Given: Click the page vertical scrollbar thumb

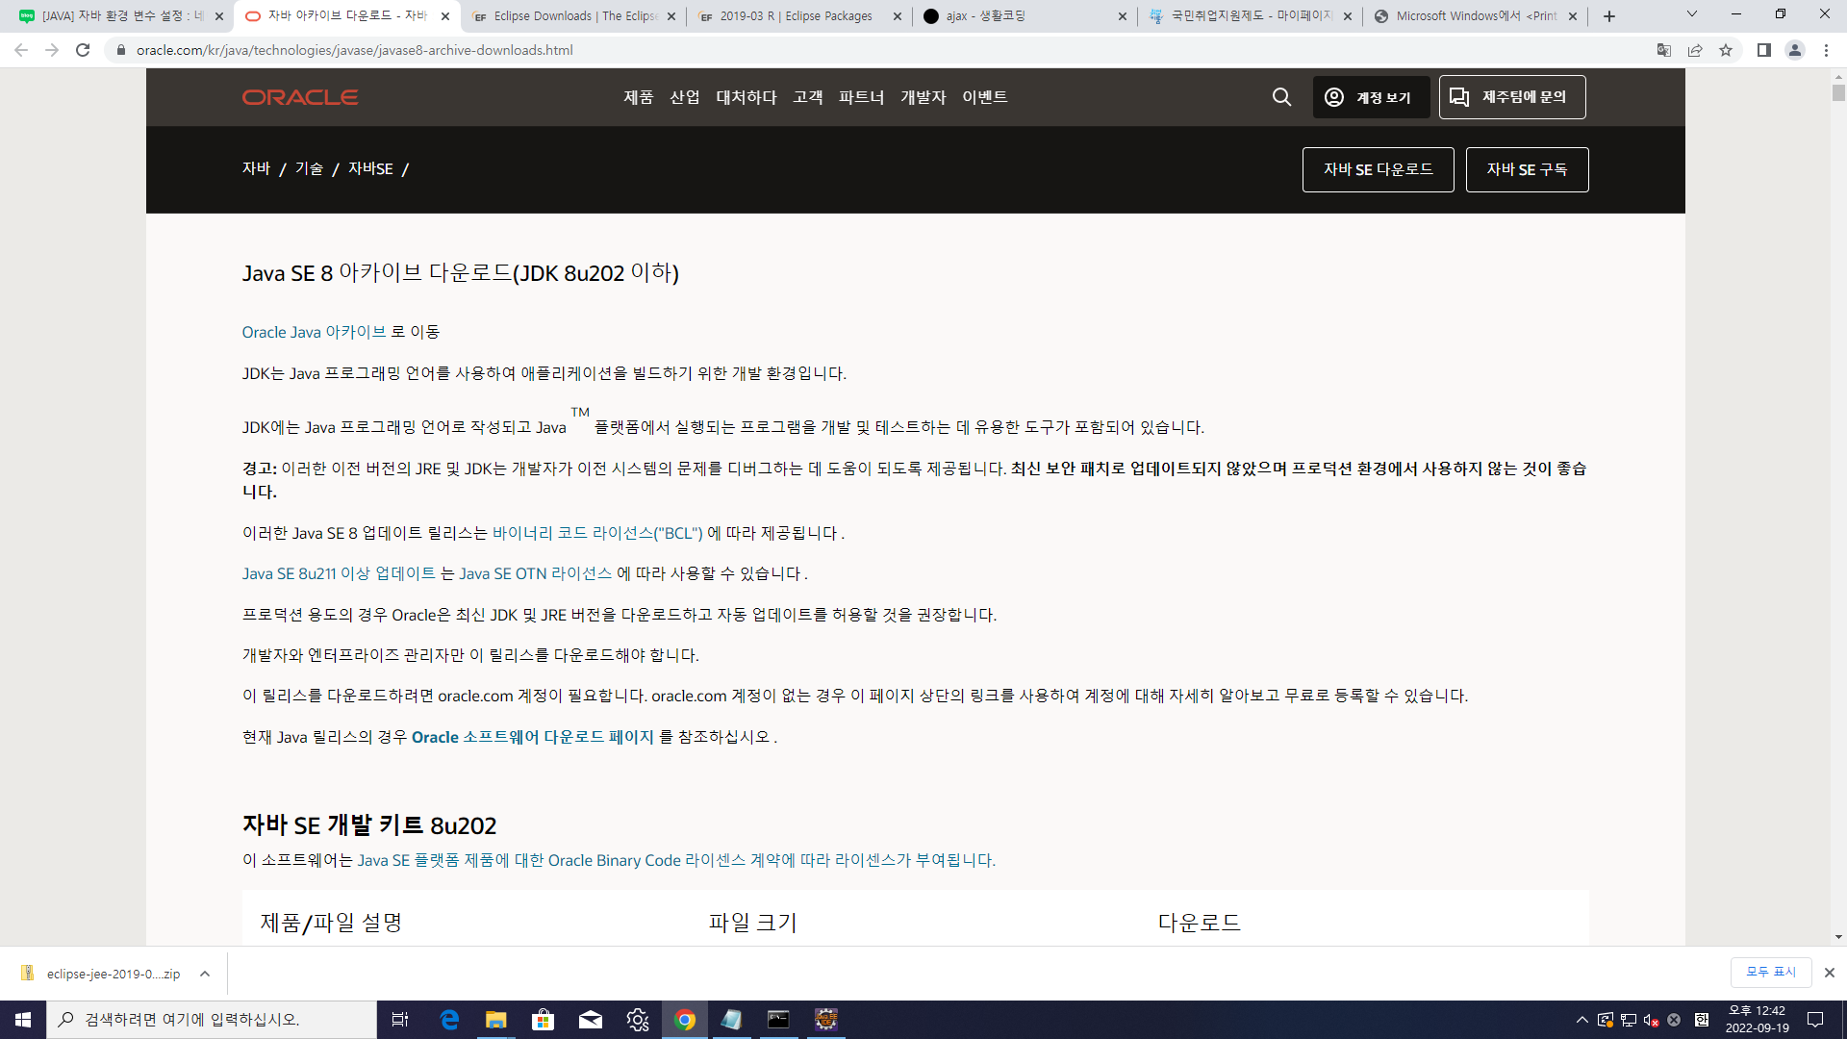Looking at the screenshot, I should (1838, 92).
